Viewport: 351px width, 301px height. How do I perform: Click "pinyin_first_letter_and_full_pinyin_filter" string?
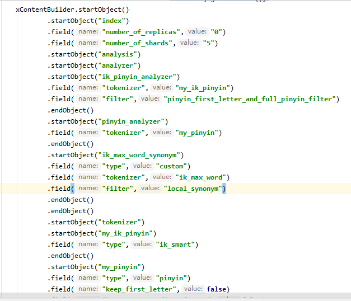[250, 99]
